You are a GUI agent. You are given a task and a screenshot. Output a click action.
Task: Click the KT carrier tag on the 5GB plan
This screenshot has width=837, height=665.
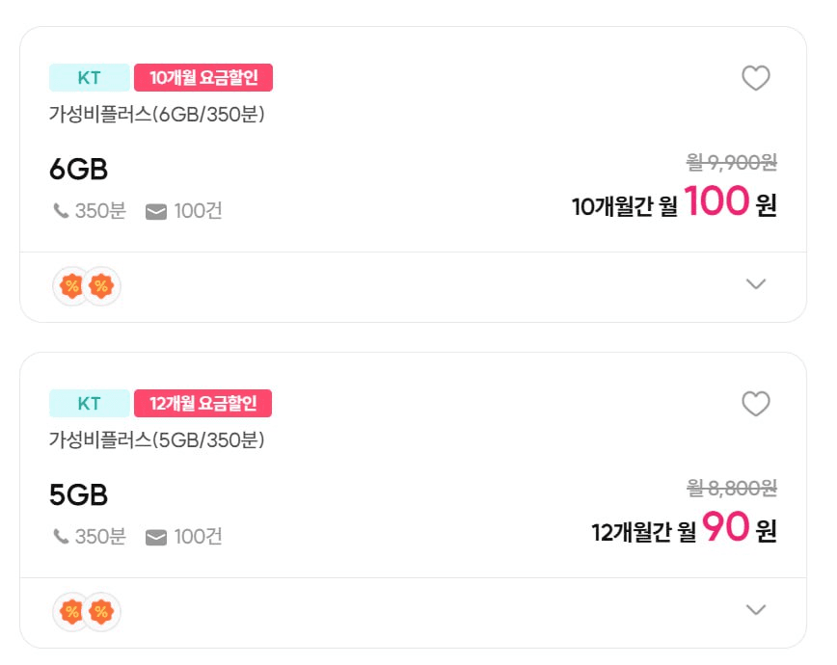click(x=89, y=404)
